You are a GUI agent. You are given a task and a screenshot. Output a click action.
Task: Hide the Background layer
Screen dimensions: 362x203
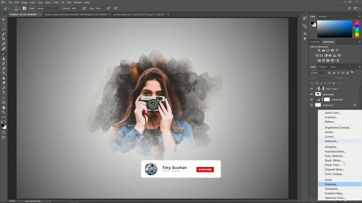tap(312, 105)
